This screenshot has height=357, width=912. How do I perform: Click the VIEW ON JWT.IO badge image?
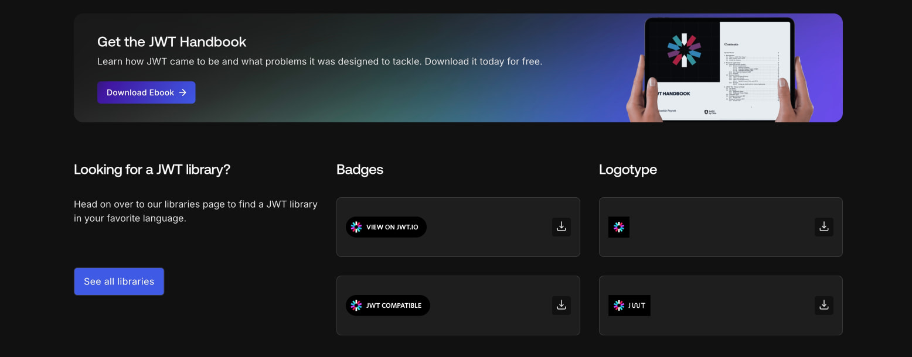point(386,227)
